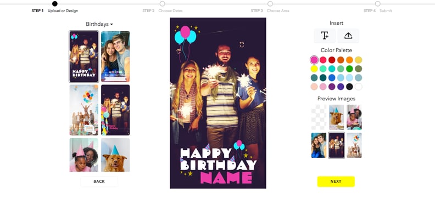Select the hot pink color swatch
Viewport: 435px width, 215px height.
(314, 60)
